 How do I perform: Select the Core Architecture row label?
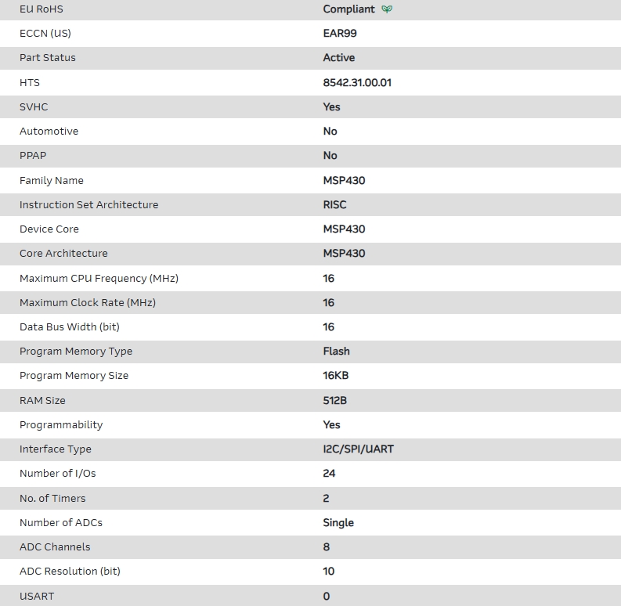tap(63, 254)
